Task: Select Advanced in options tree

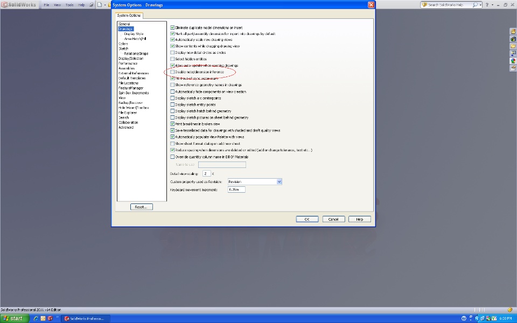Action: click(126, 127)
